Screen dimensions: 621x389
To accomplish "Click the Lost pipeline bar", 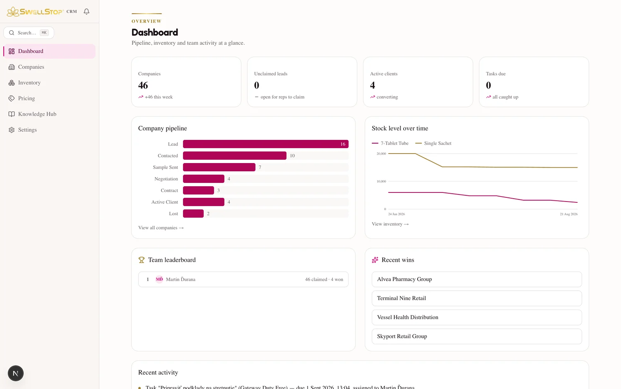I will click(193, 214).
